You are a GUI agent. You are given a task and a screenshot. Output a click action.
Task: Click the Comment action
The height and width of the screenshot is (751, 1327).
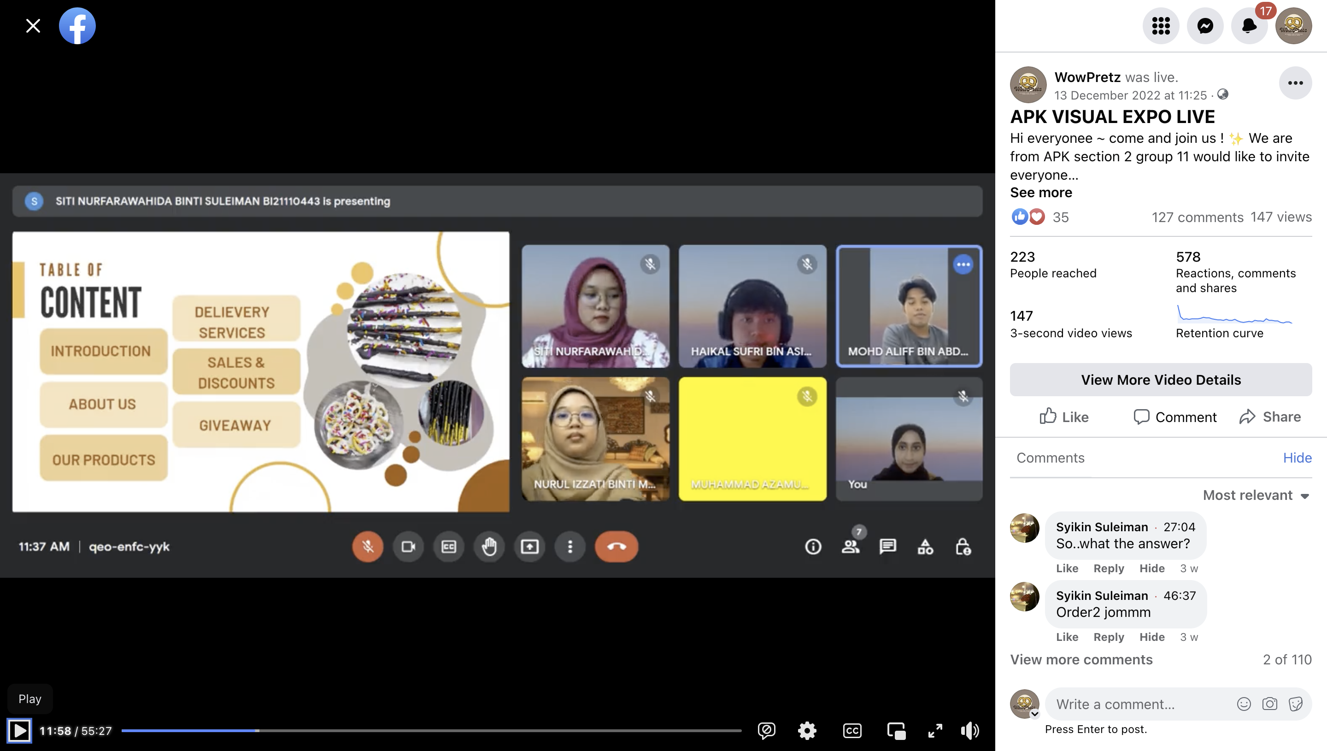1175,417
